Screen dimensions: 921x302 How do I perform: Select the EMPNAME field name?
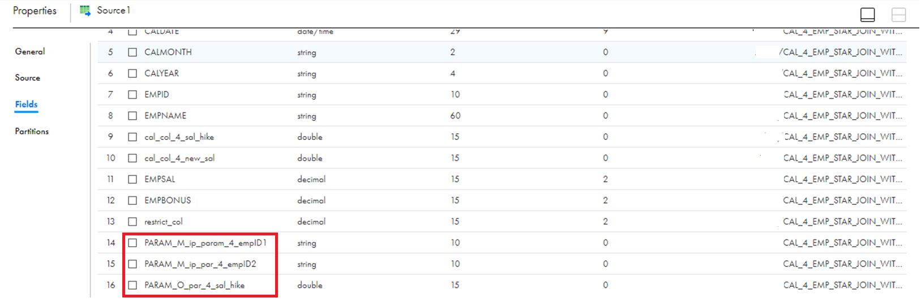click(165, 116)
